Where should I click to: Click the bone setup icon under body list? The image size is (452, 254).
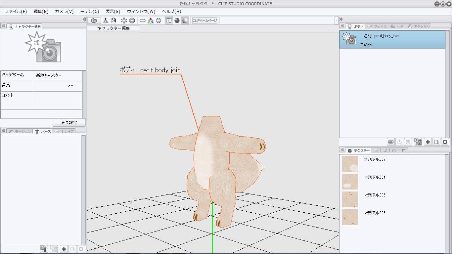tap(391, 142)
